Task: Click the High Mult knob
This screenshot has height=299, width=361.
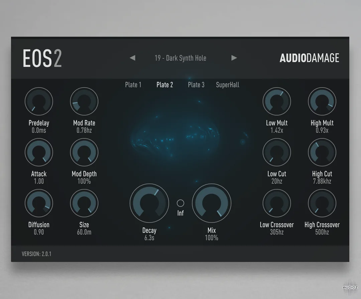Action: pos(322,101)
